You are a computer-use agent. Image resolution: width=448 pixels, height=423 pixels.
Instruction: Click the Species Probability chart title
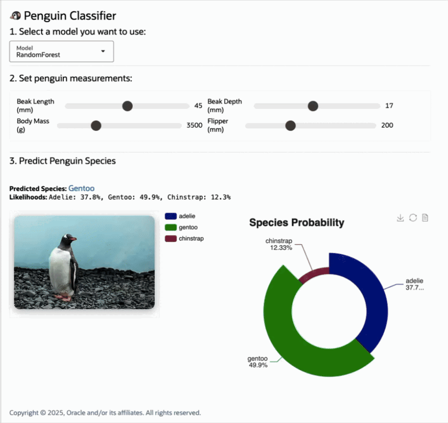(x=296, y=223)
